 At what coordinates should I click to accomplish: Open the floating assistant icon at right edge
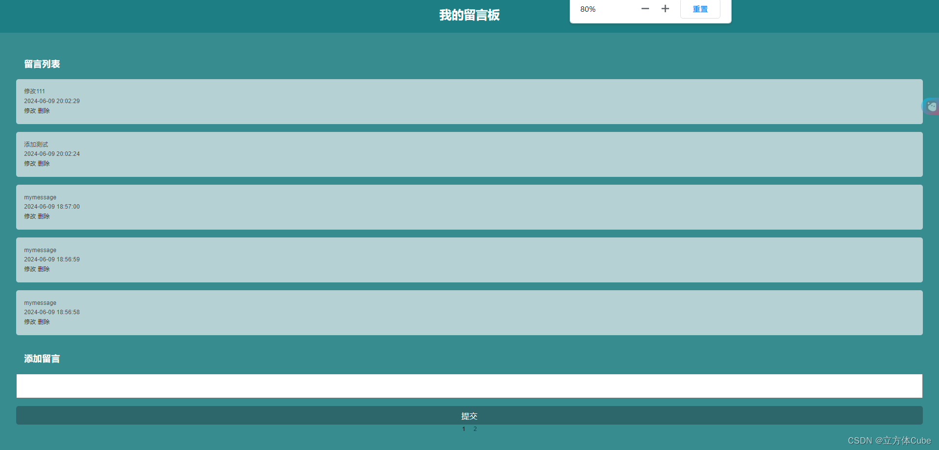click(931, 106)
